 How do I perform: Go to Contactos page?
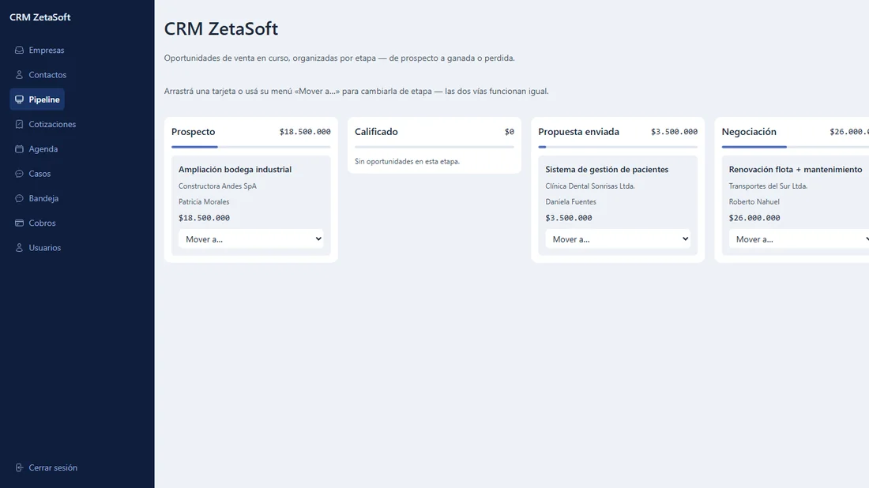click(40, 75)
